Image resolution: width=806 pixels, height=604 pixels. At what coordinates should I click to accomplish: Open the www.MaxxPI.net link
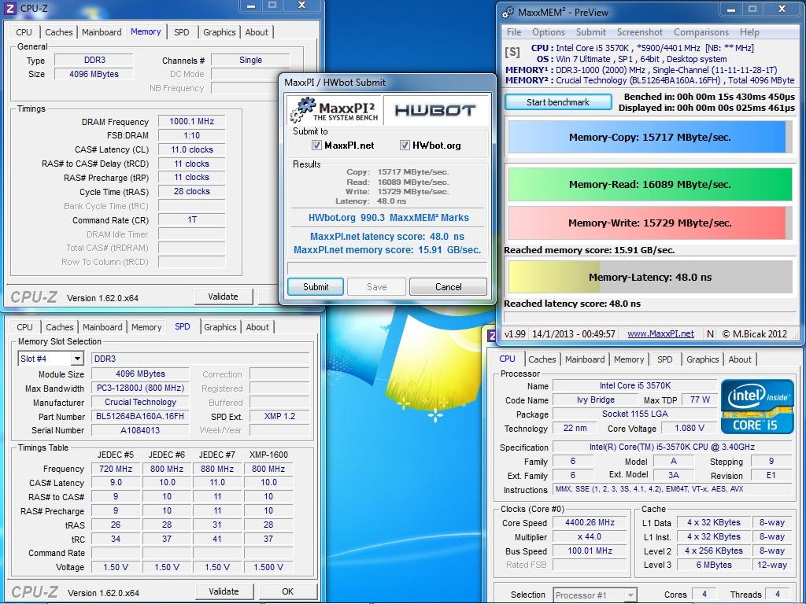660,333
